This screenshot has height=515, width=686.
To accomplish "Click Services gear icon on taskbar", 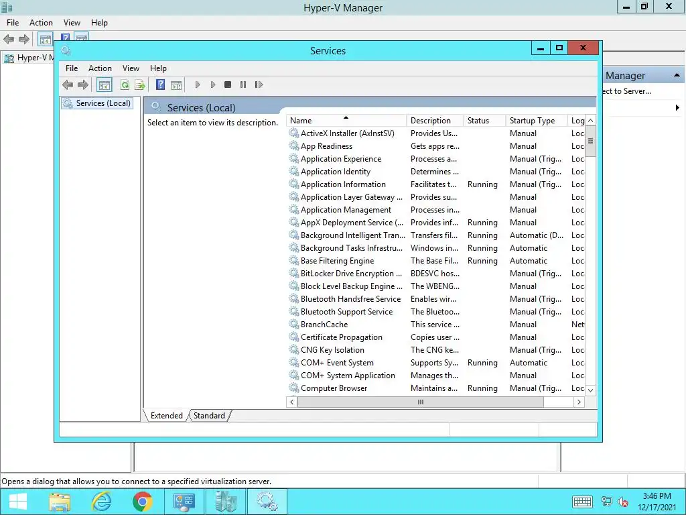I will pos(267,502).
